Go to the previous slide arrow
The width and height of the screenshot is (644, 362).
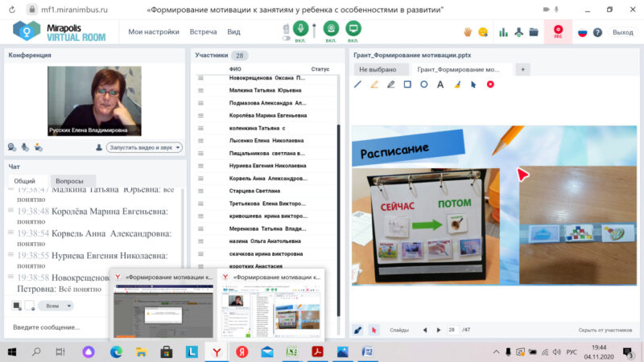coord(425,330)
